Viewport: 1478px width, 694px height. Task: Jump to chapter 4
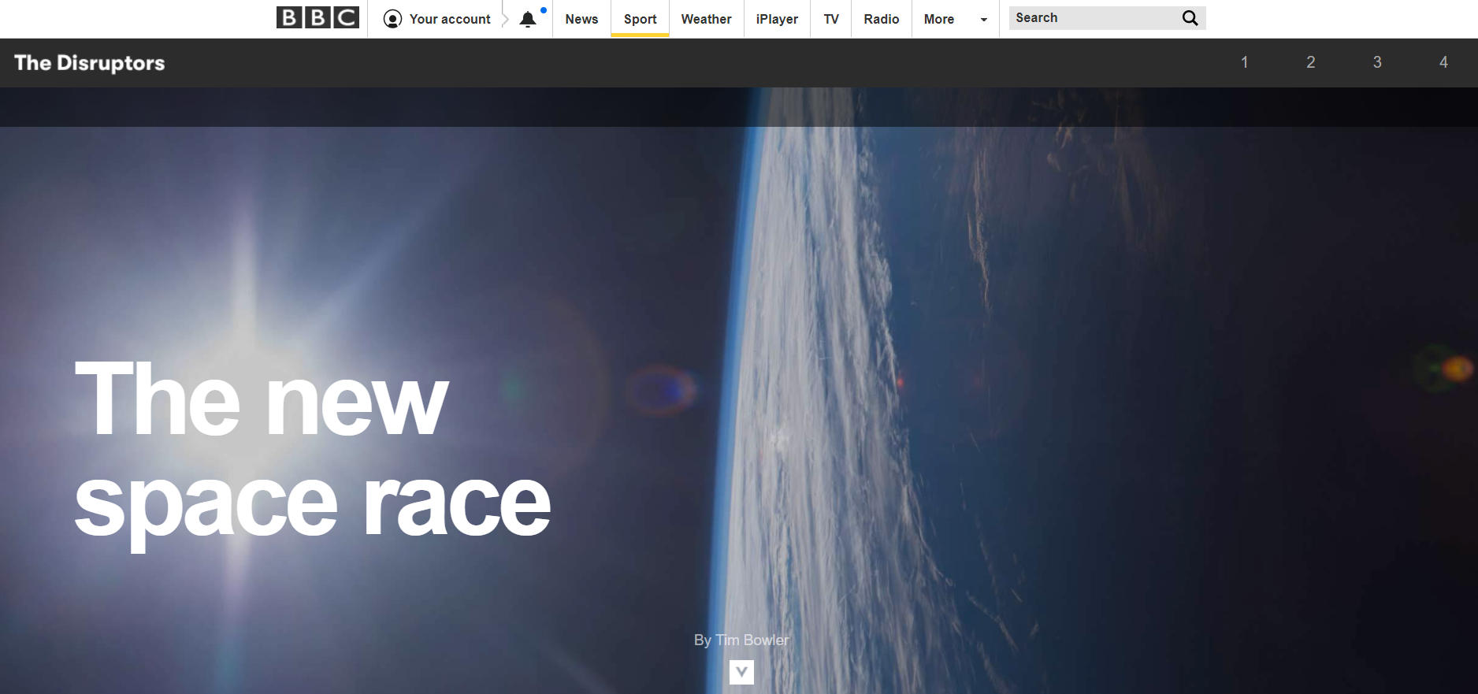pyautogui.click(x=1443, y=62)
